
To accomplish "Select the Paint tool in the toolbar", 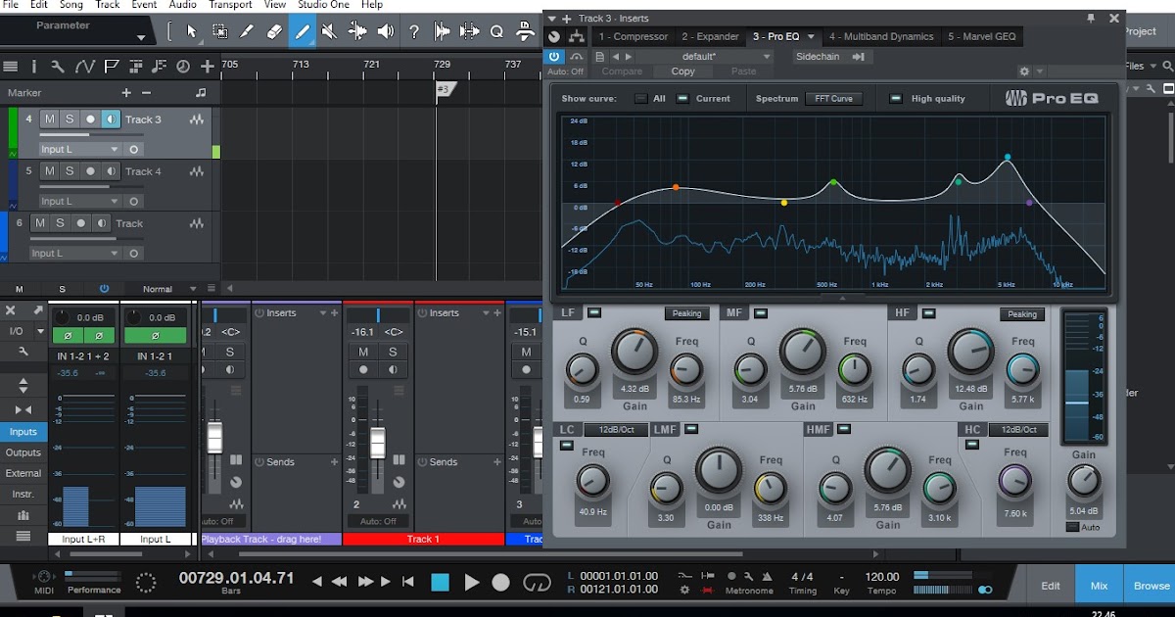I will coord(303,29).
